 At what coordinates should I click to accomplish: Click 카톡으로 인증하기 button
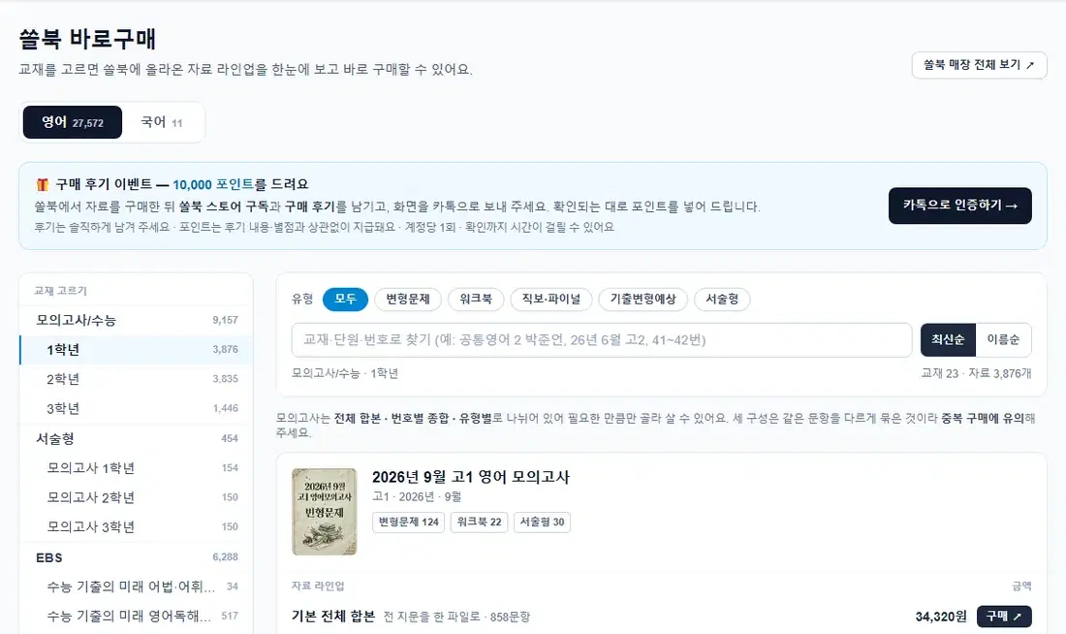click(960, 206)
